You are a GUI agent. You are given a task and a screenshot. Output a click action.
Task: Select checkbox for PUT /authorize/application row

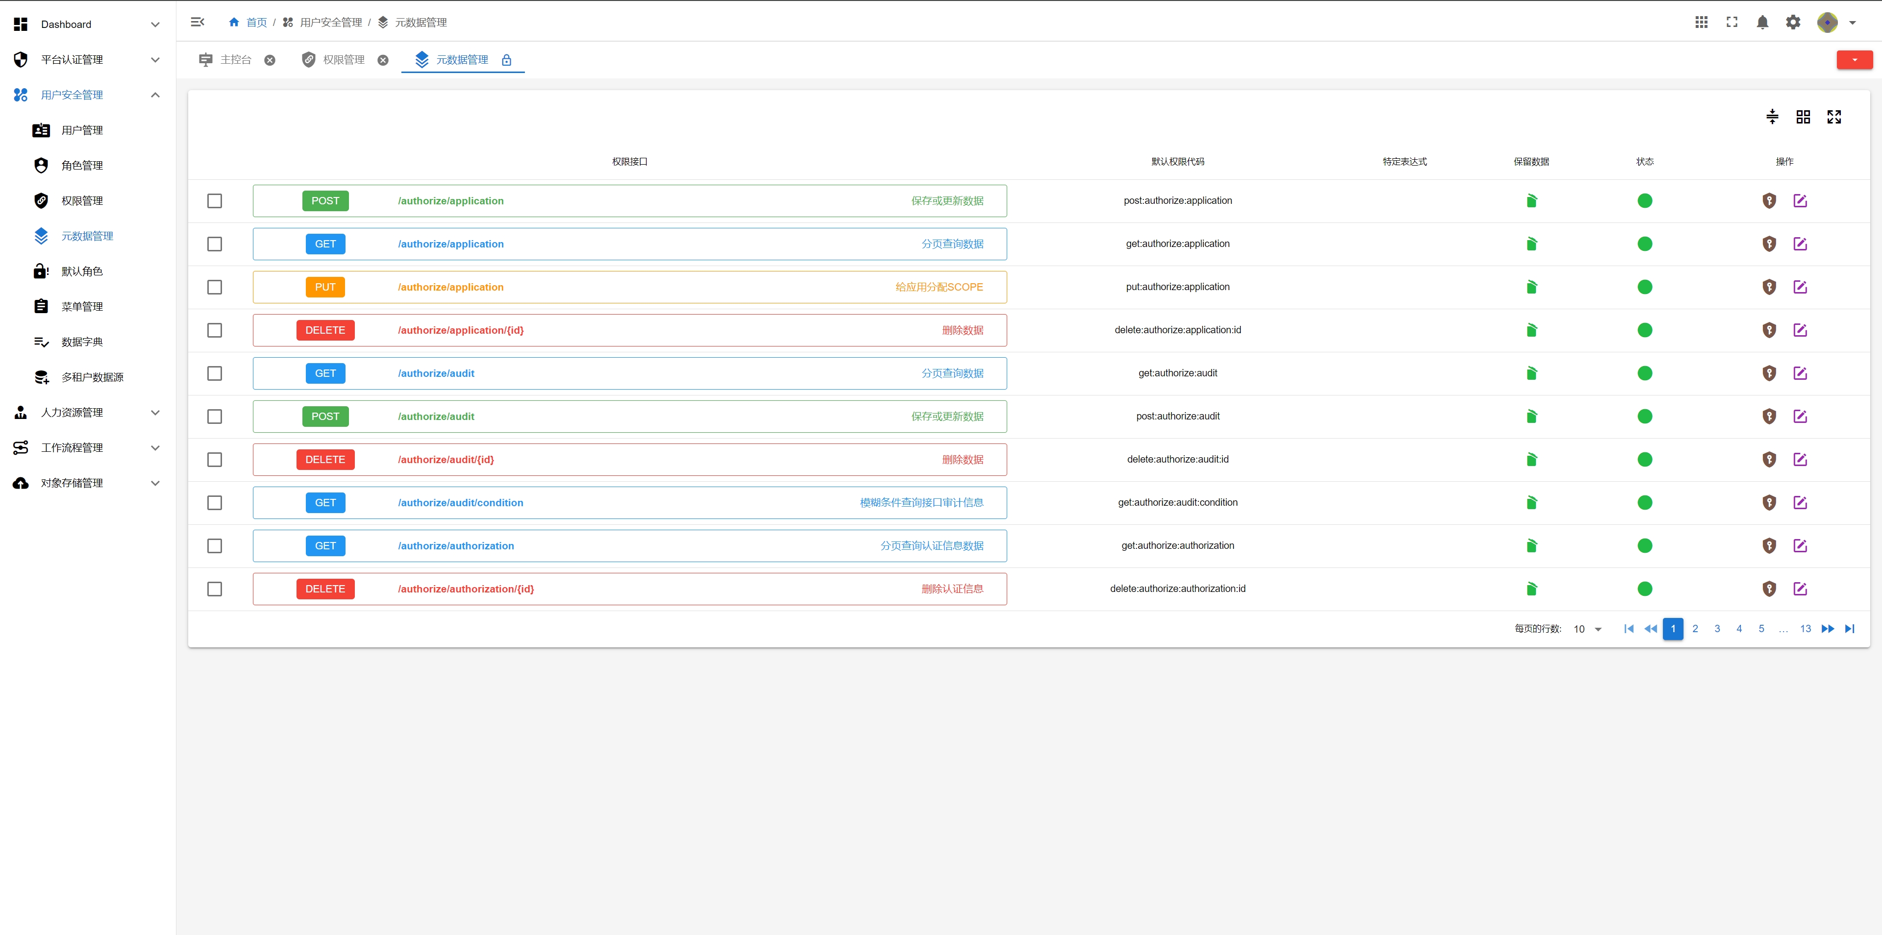click(x=215, y=287)
